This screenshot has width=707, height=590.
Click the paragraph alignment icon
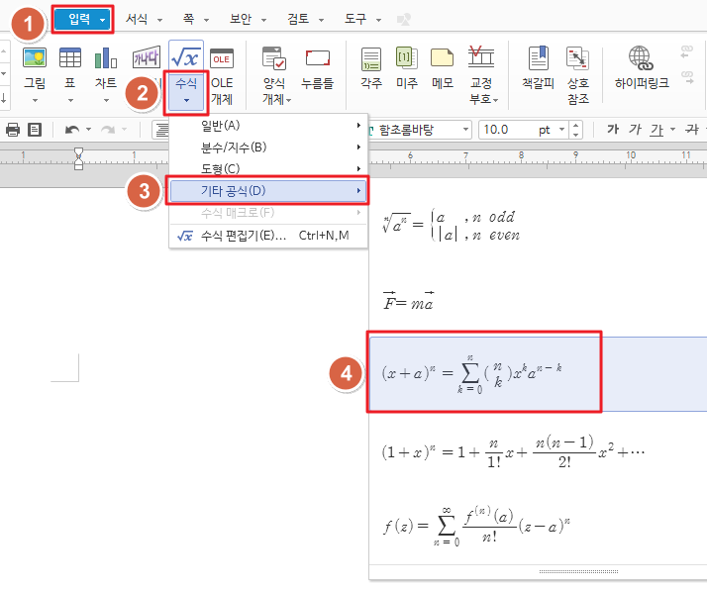[x=160, y=130]
